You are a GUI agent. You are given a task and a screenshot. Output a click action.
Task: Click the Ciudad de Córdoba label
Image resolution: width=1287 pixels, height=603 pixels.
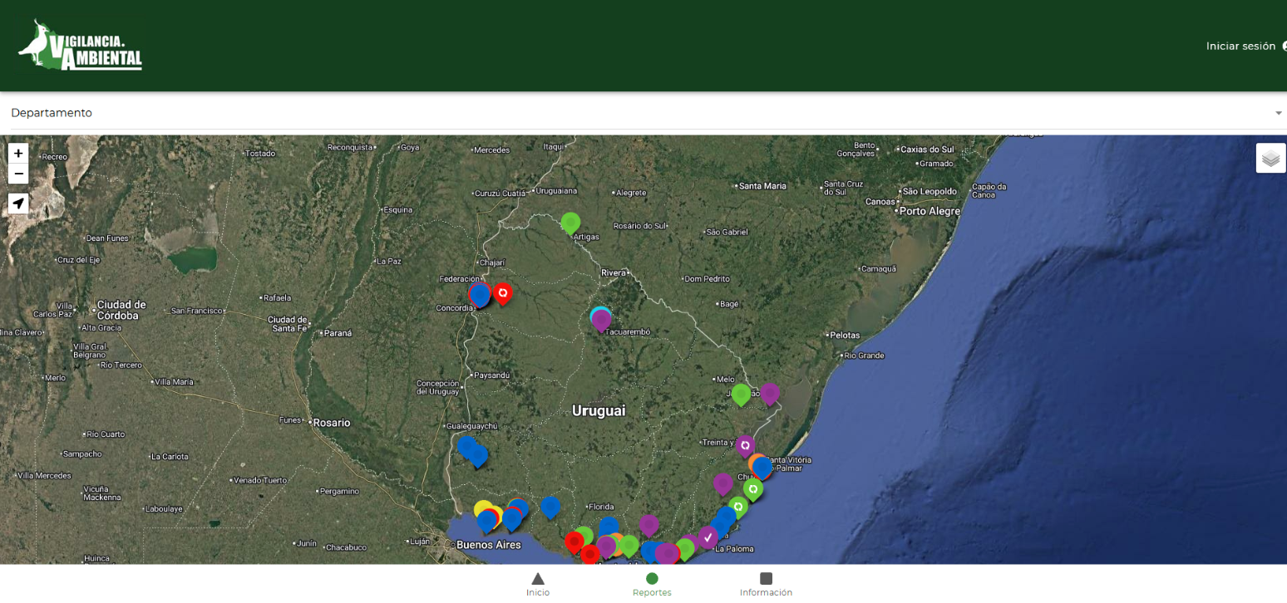pos(121,310)
